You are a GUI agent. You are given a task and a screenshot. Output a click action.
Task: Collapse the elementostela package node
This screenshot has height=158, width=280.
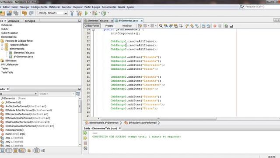[2, 49]
